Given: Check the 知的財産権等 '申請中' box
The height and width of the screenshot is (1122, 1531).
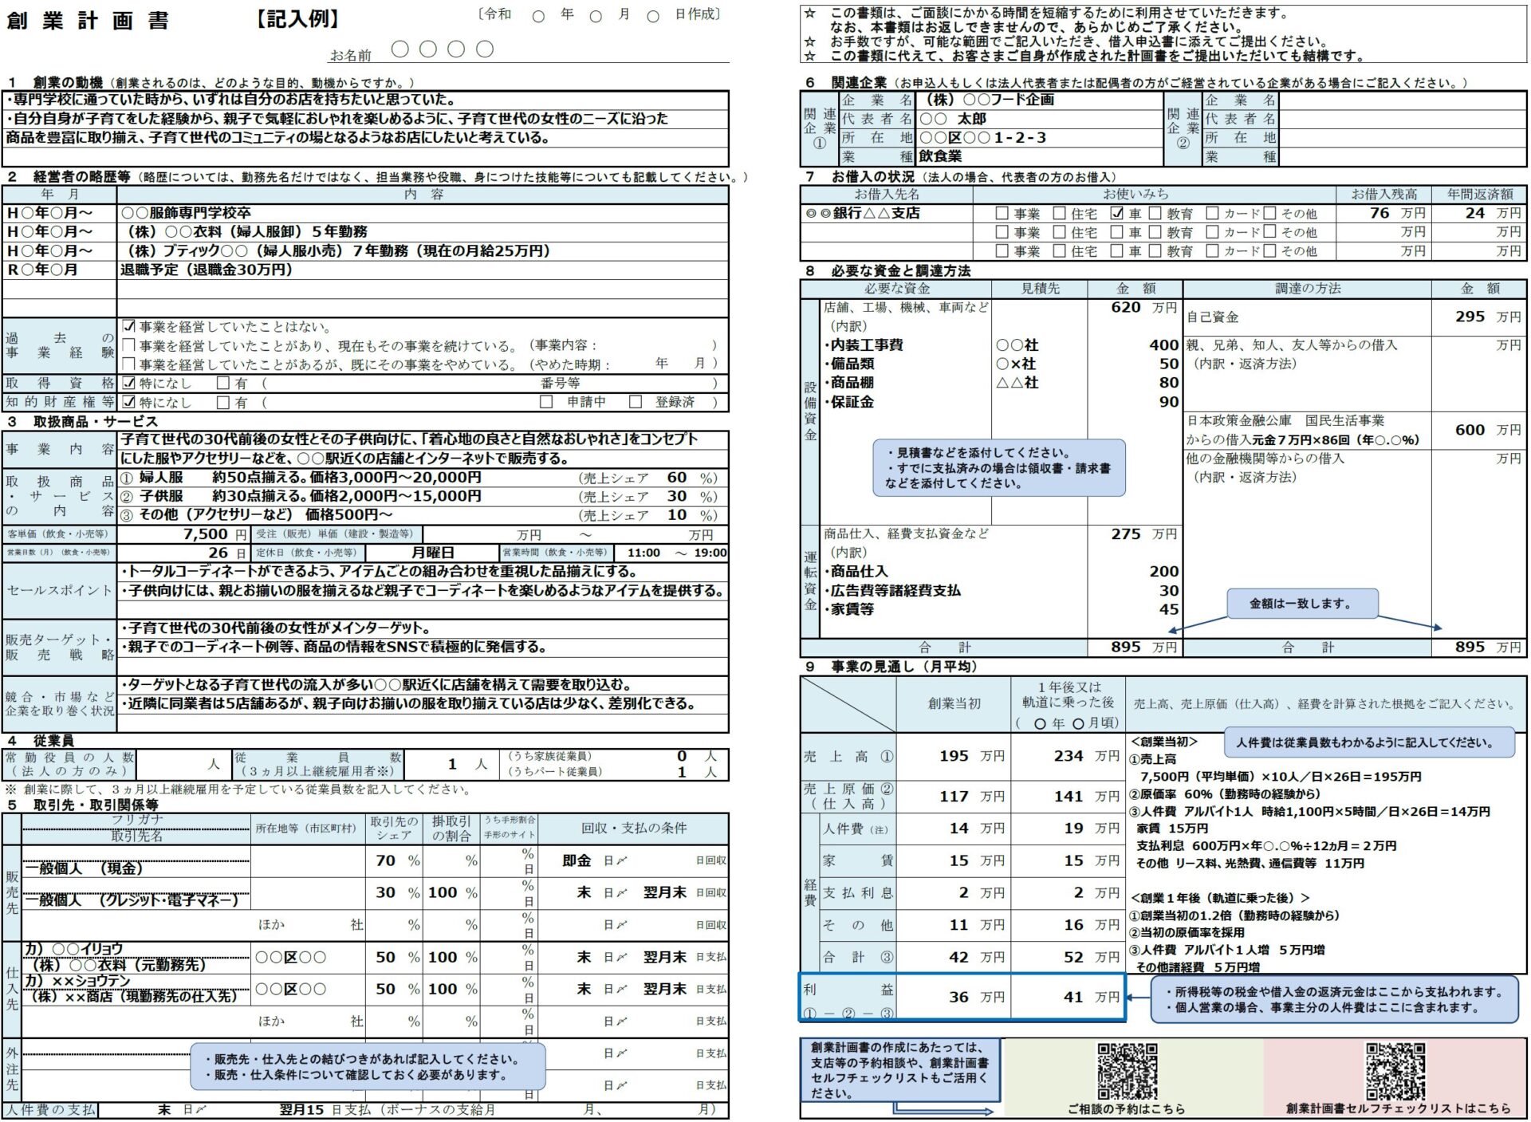Looking at the screenshot, I should (x=546, y=402).
